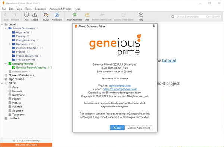Select the UniProt database icon
Image resolution: width=224 pixels, height=147 pixels.
pyautogui.click(x=6, y=118)
